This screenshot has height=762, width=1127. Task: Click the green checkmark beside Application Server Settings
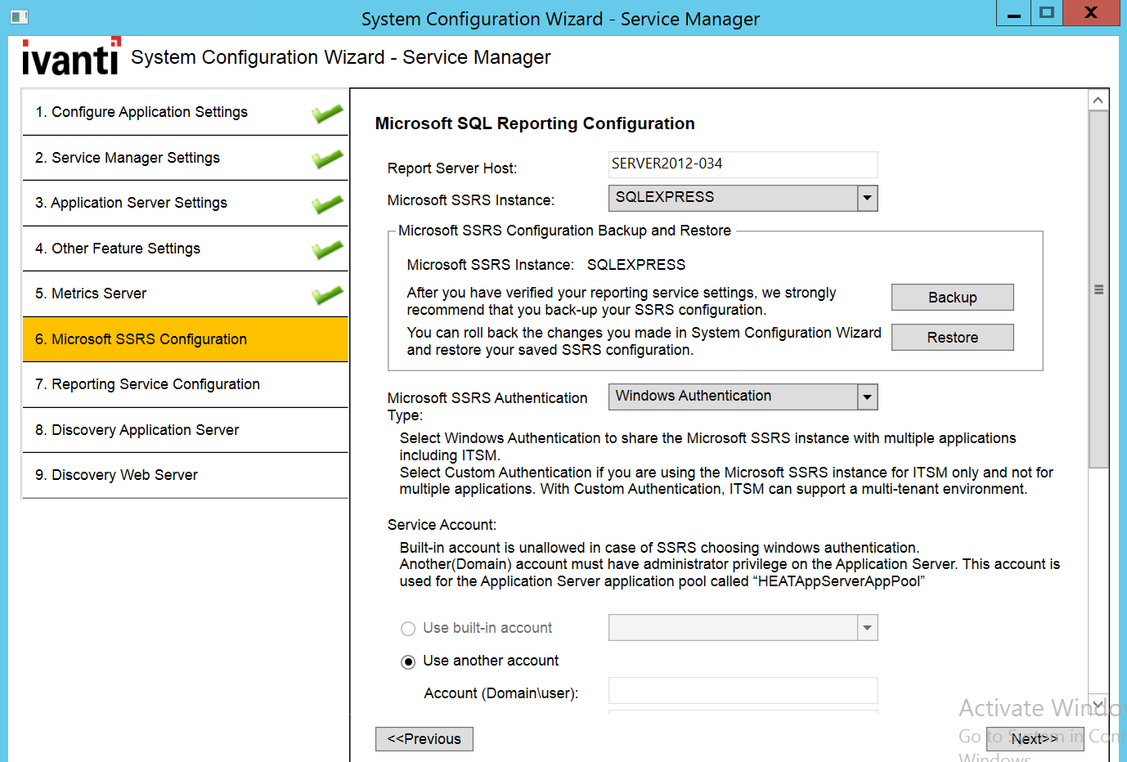coord(327,204)
